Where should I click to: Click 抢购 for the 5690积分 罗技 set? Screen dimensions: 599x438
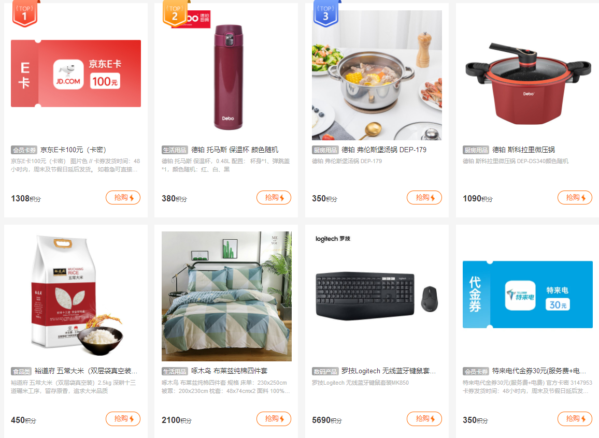pyautogui.click(x=424, y=419)
